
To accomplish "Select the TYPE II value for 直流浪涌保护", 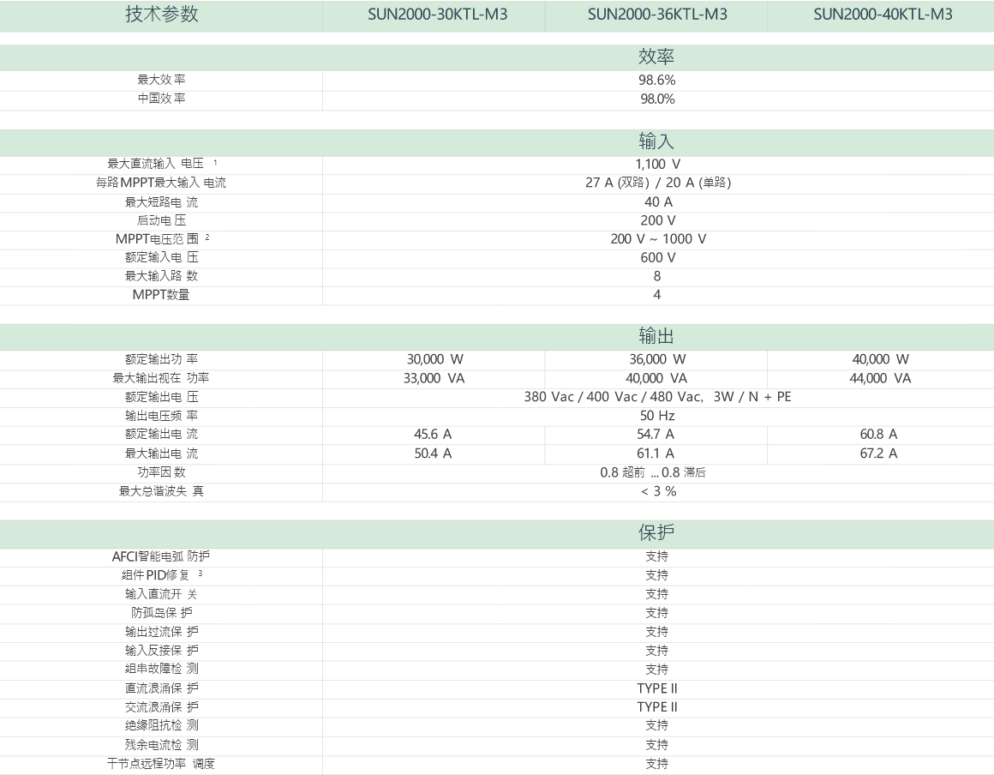I will tap(657, 688).
